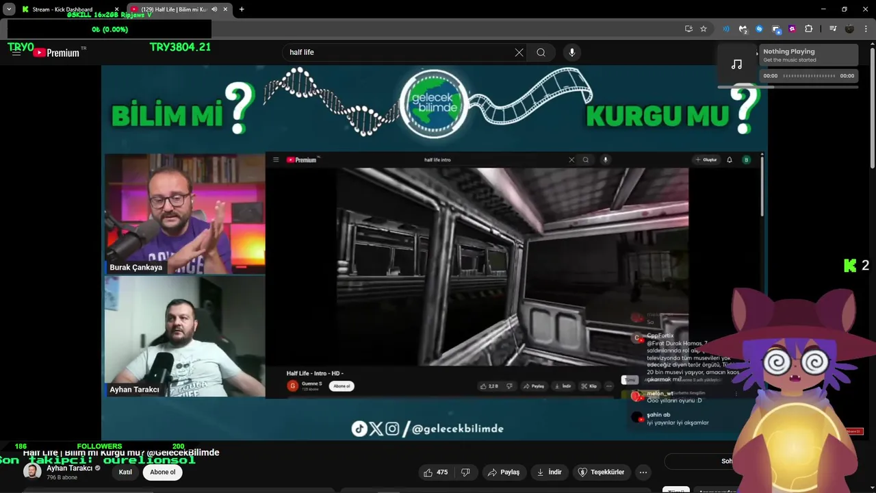Click the Burak Çankaya webcam feed
Image resolution: width=876 pixels, height=493 pixels.
185,214
